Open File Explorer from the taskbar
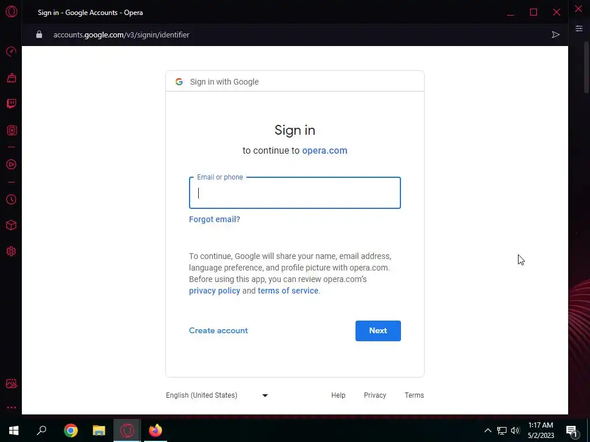 tap(99, 430)
